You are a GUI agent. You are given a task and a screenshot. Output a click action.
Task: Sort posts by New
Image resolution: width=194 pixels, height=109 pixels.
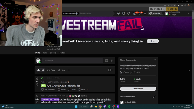tap(51, 70)
